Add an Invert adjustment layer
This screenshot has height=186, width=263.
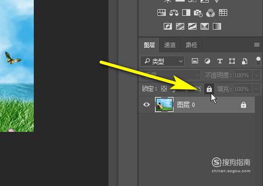[168, 27]
